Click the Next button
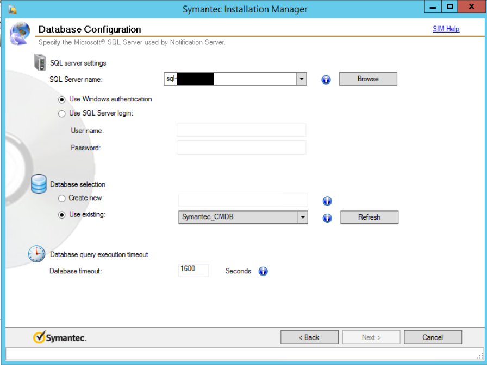Viewport: 487px width, 365px height. 371,337
